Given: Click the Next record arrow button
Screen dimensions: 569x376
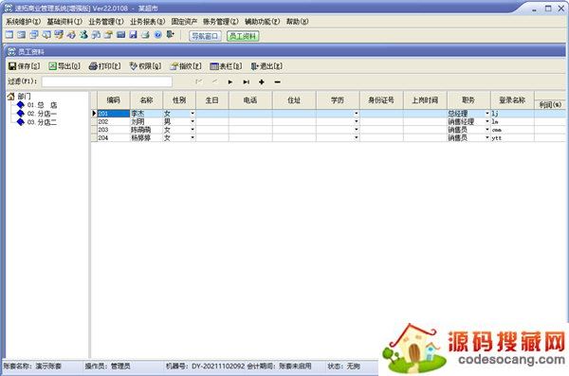Looking at the screenshot, I should click(230, 82).
